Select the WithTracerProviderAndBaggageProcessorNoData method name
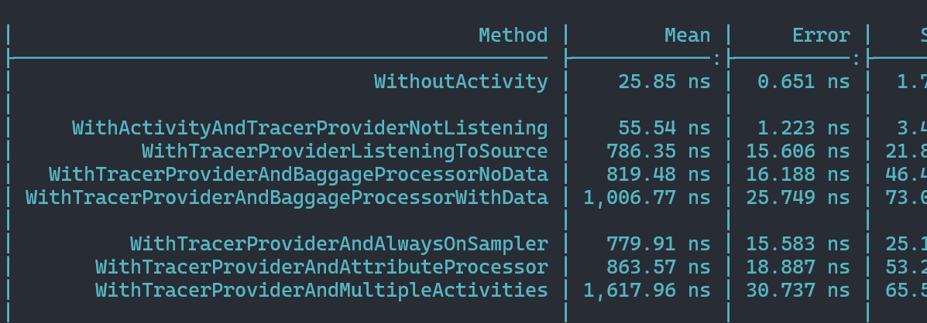The width and height of the screenshot is (927, 323). click(x=298, y=175)
